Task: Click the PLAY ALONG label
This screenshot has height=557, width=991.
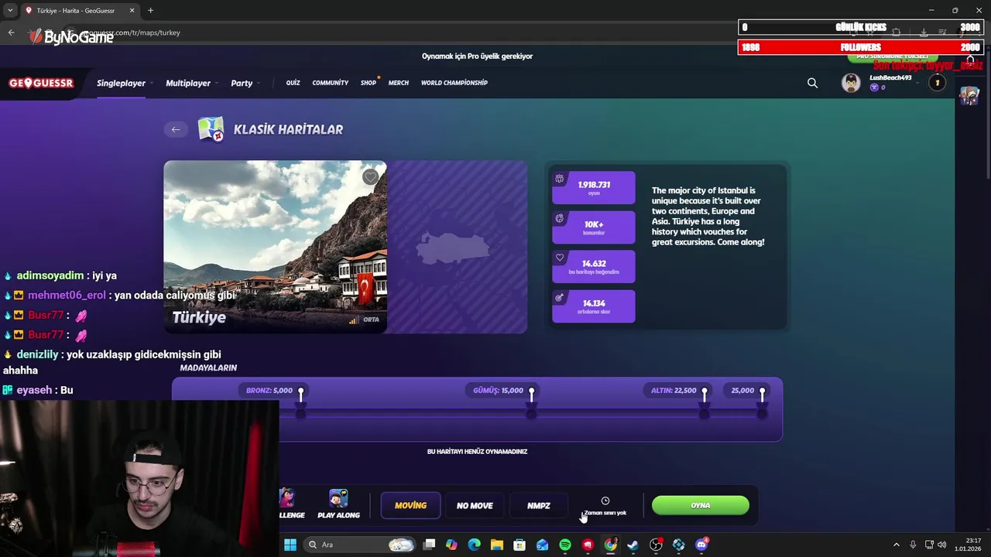Action: [338, 515]
